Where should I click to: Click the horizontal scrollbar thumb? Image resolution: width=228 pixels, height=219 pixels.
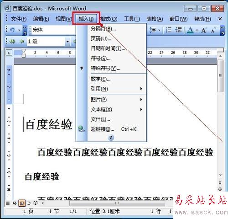click(x=117, y=203)
